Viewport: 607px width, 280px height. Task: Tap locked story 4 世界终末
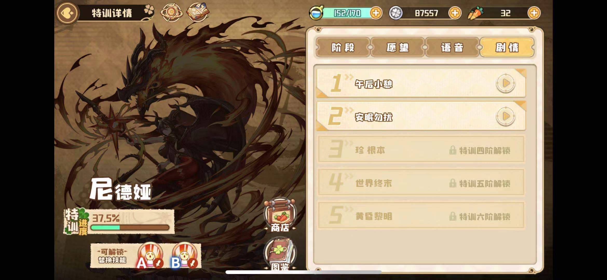click(421, 183)
